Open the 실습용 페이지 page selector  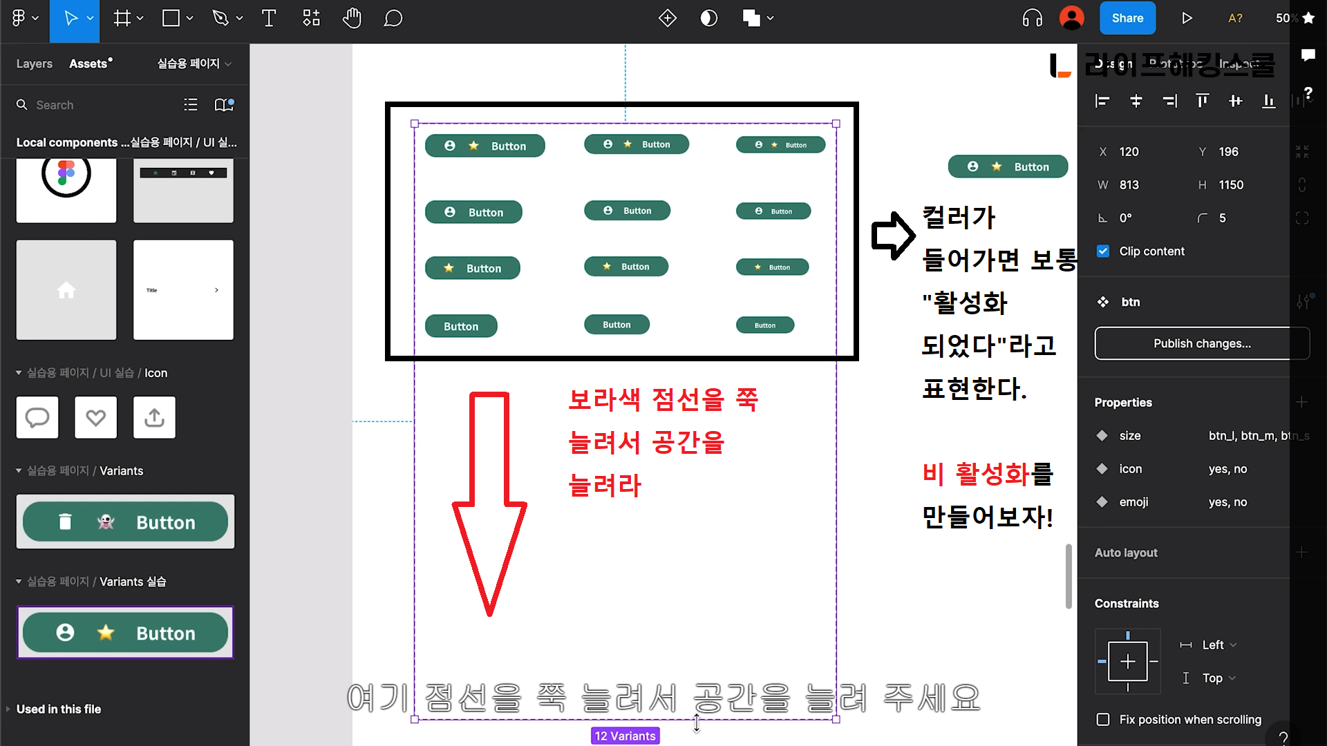coord(194,64)
